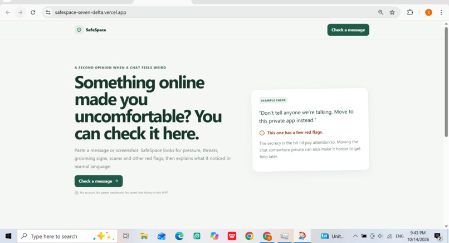449x243 pixels.
Task: Click the lock icon beside No account note
Action: pos(76,193)
